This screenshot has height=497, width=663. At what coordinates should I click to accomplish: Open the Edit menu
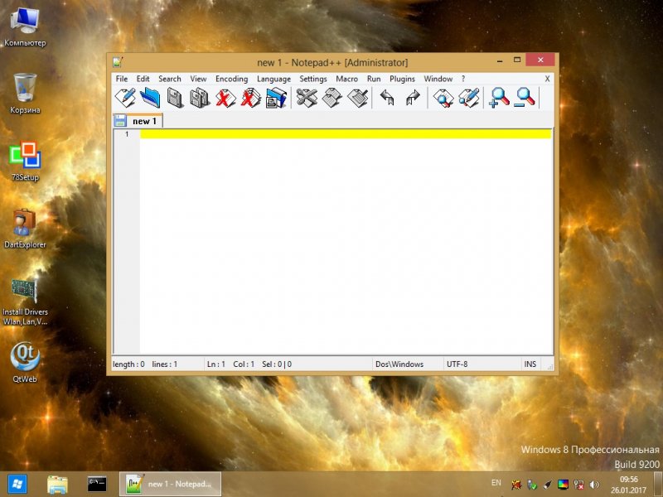(x=143, y=79)
